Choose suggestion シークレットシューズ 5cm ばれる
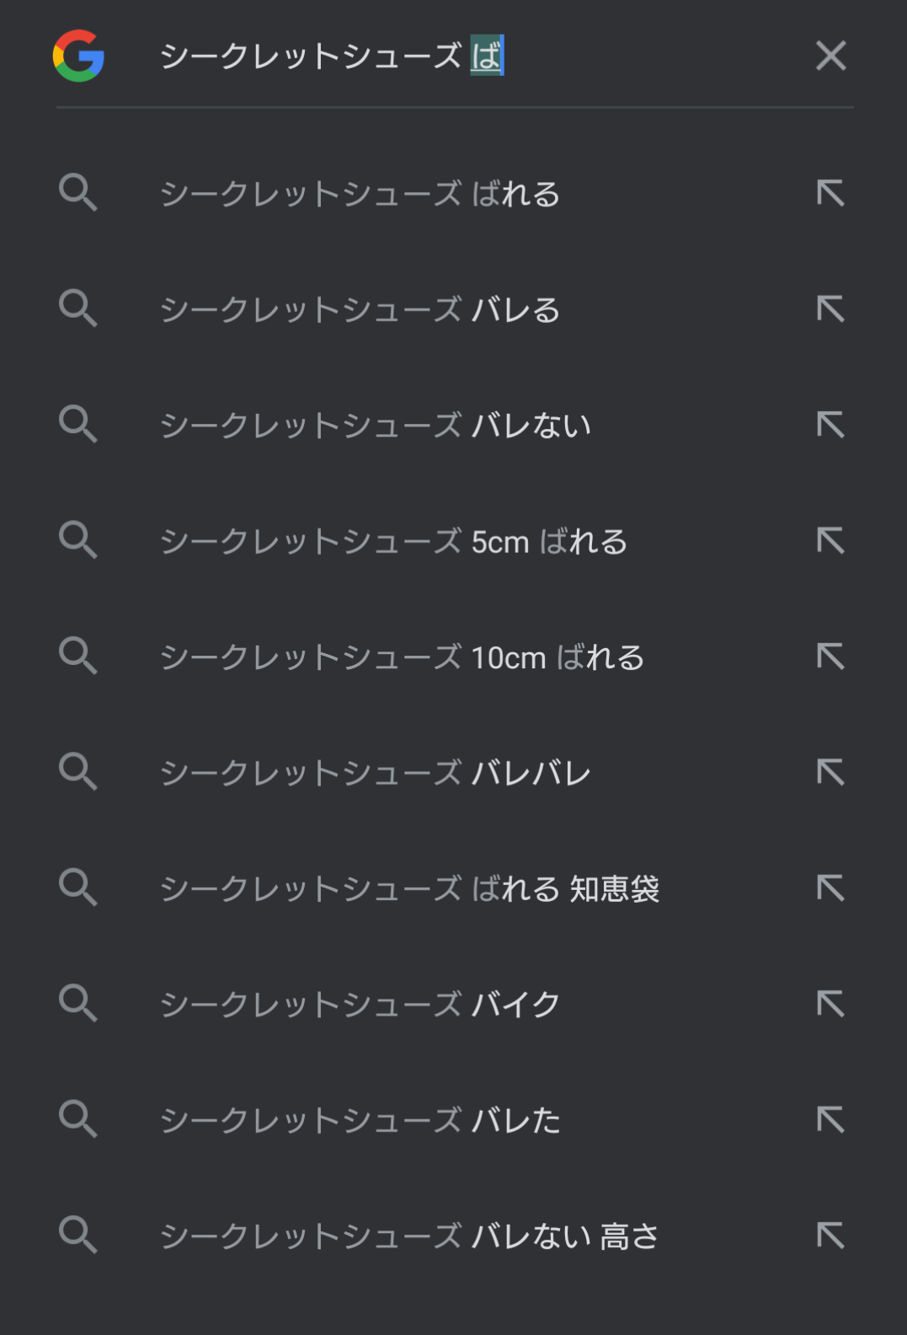This screenshot has width=907, height=1335. coord(393,541)
